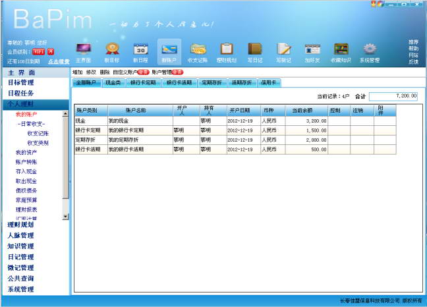Select the 我的银行卡活期 account row
The image size is (427, 307).
coord(235,150)
